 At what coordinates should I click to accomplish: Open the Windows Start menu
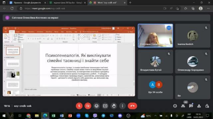(x=4, y=116)
